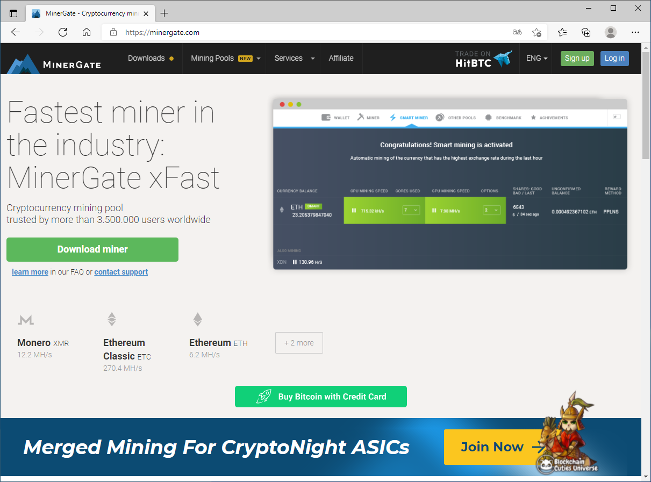Add page to favorites star icon
The height and width of the screenshot is (482, 651).
tap(536, 32)
